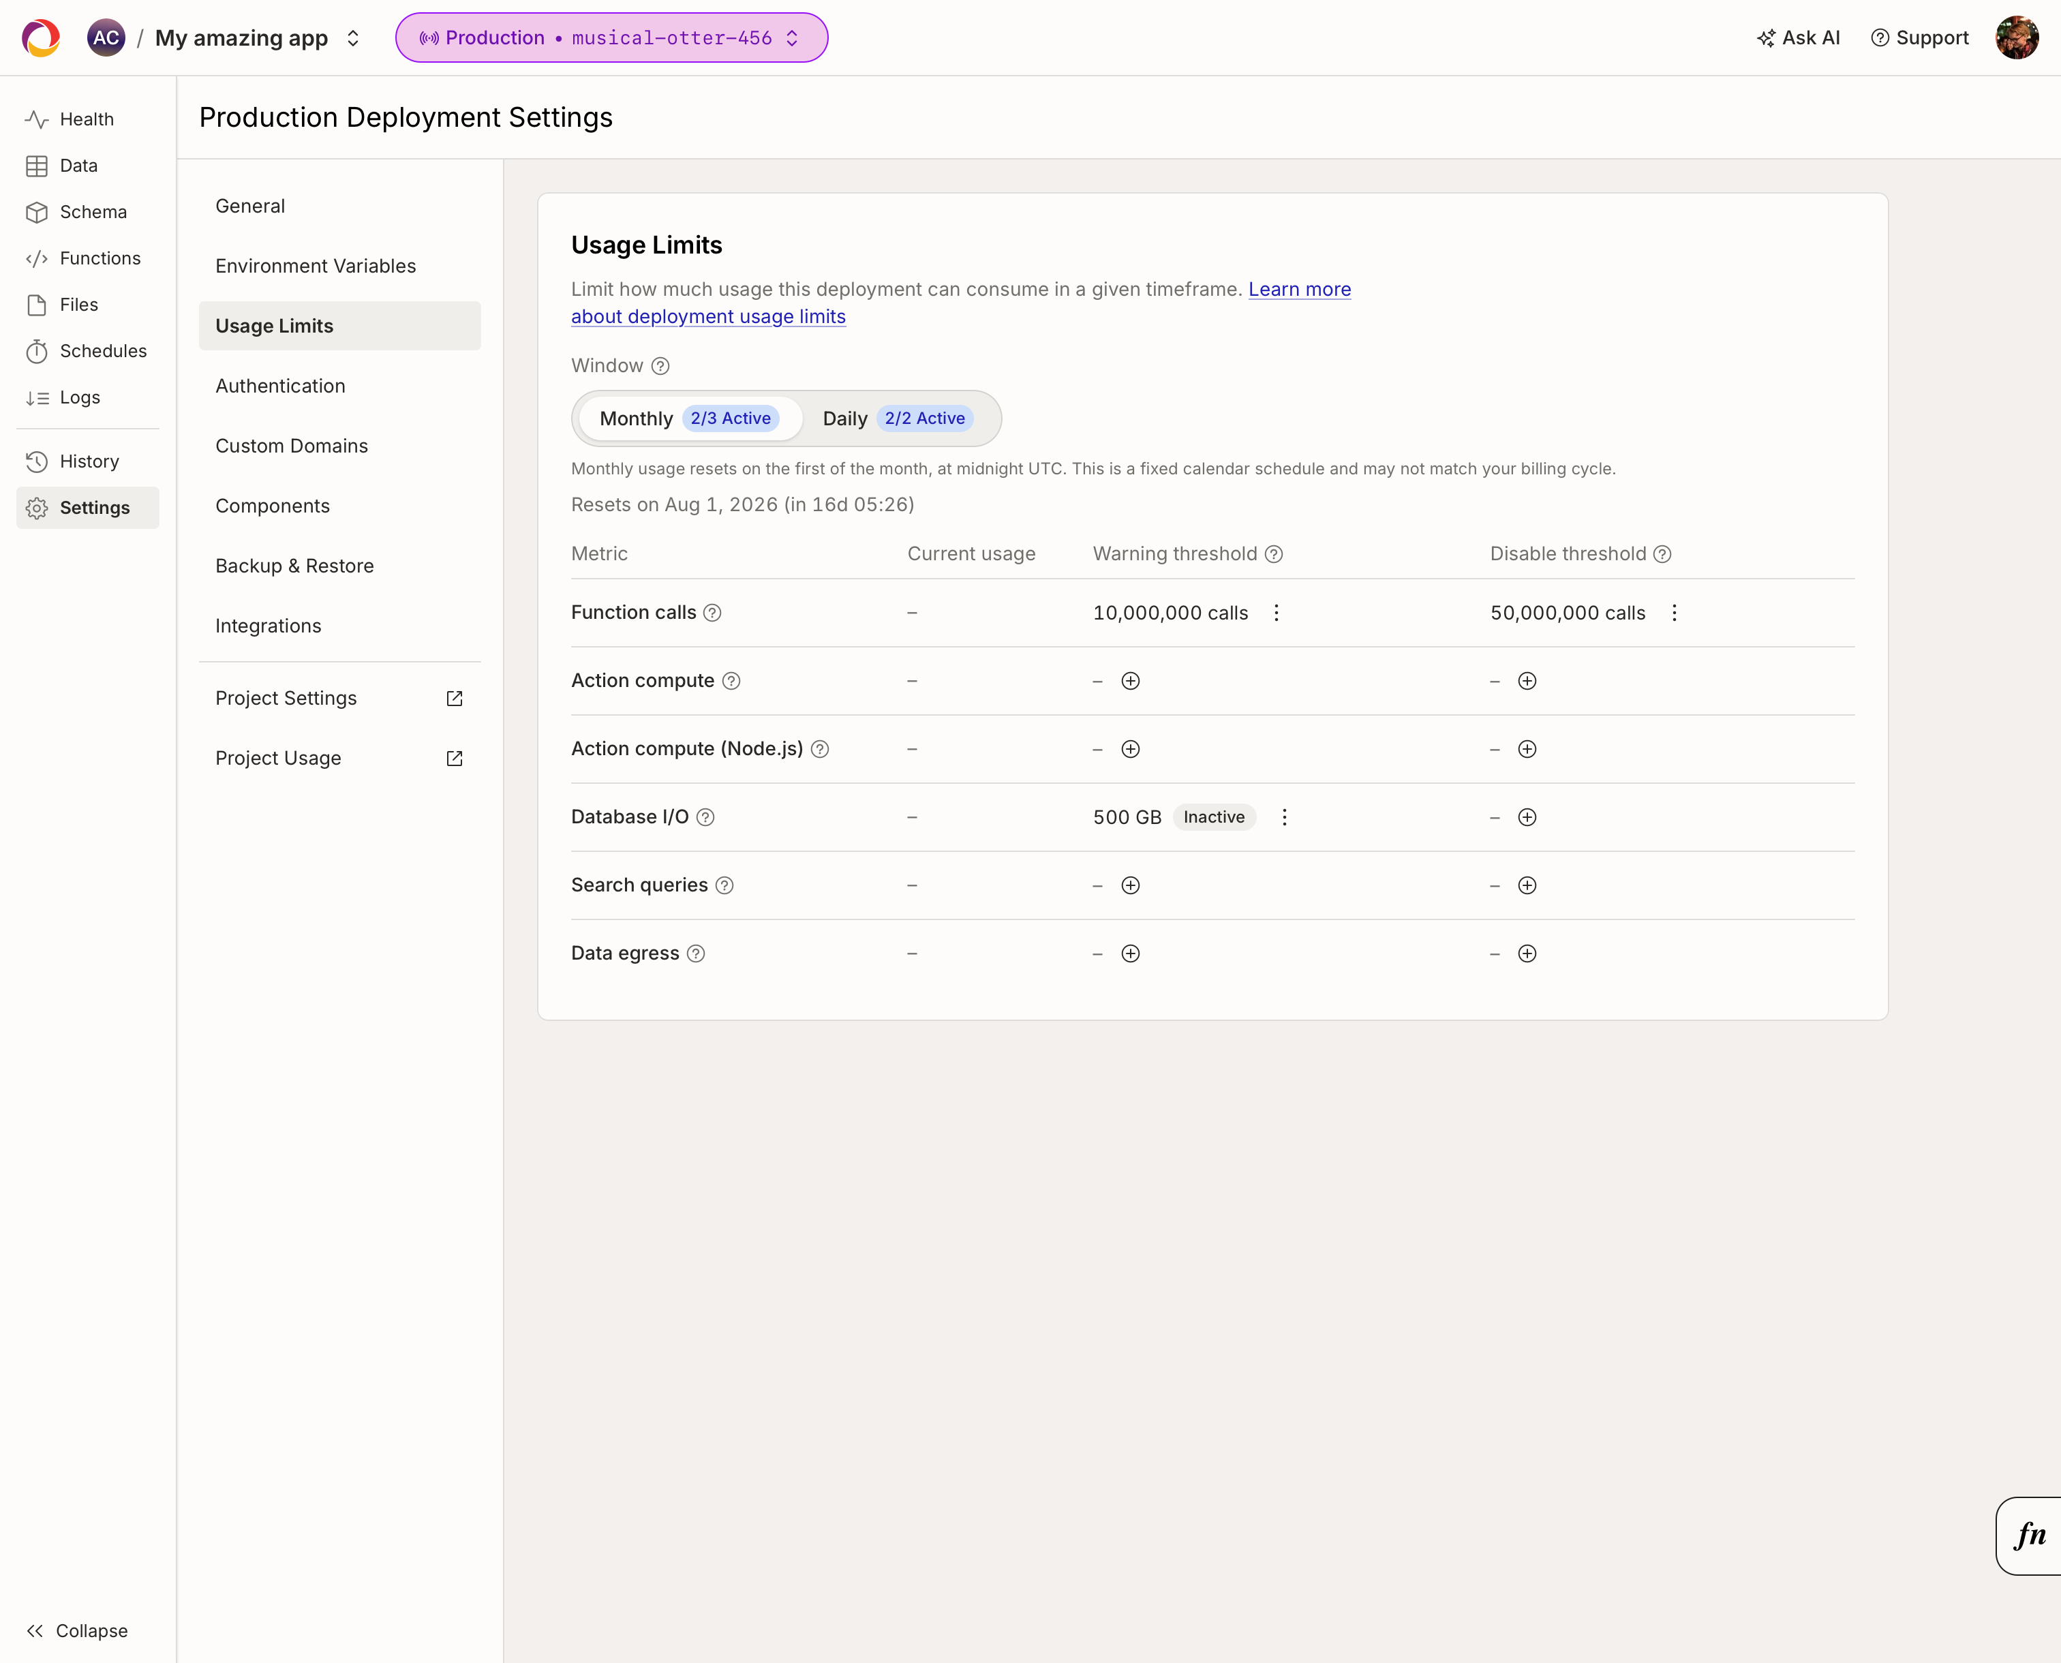Open the Function calls disable threshold options menu
The image size is (2061, 1663).
click(x=1673, y=613)
